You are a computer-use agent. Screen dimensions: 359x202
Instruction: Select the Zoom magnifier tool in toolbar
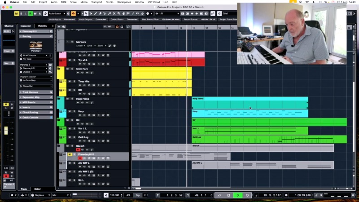(119, 13)
